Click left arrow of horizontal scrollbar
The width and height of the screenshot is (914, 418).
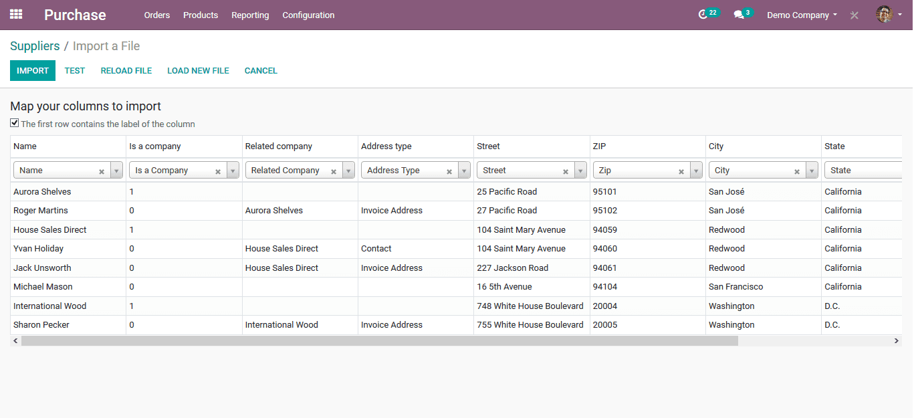[x=16, y=340]
